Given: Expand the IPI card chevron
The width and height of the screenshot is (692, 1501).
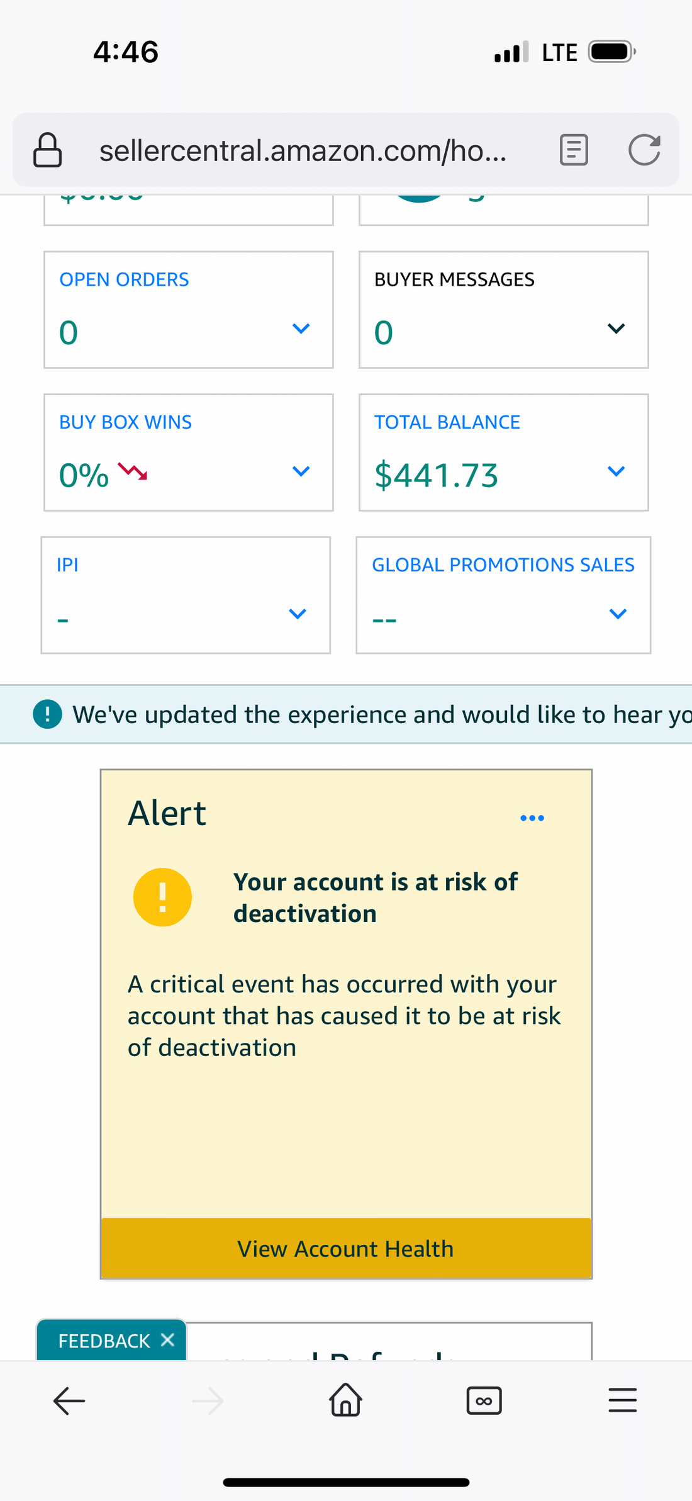Looking at the screenshot, I should coord(298,614).
